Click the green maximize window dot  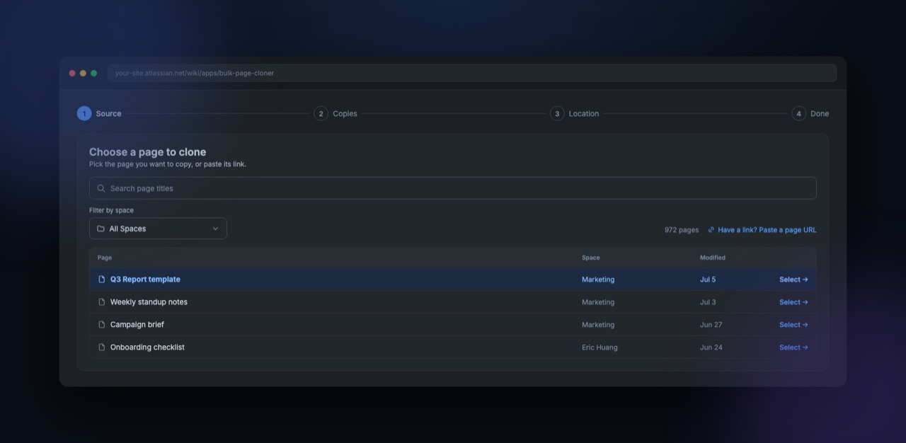[93, 73]
